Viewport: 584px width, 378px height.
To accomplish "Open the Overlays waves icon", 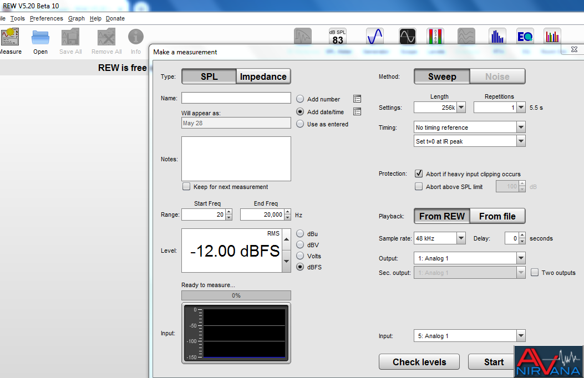I will pos(466,37).
